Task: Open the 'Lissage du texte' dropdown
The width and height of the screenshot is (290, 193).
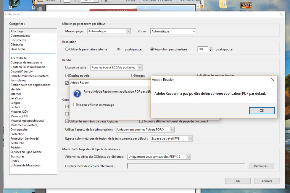Action: tap(116, 68)
